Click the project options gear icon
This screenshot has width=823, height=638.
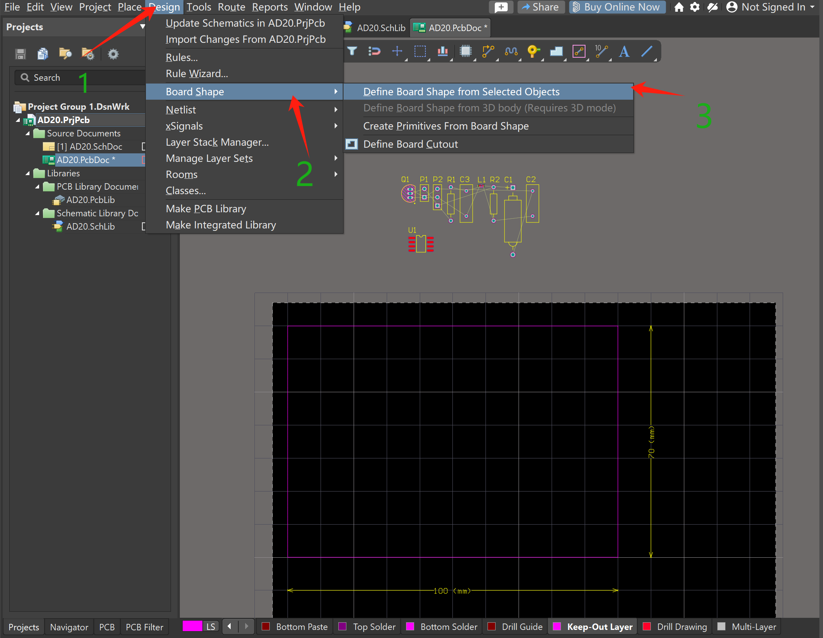coord(113,54)
